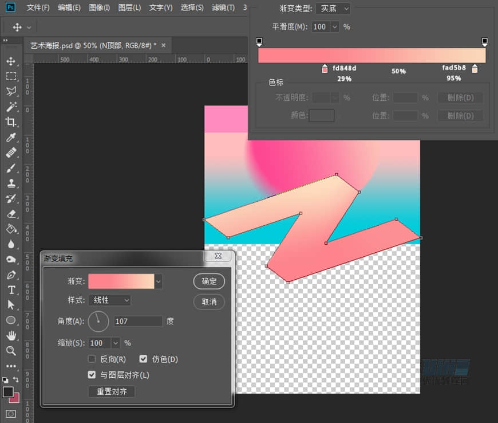Select the Eraser tool

(11, 214)
